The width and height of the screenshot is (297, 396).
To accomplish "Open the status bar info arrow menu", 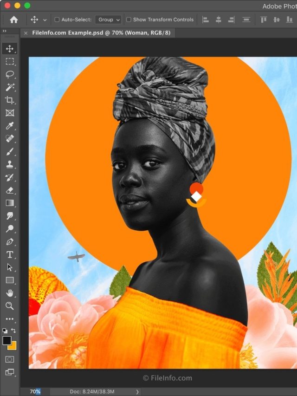I will coord(137,392).
